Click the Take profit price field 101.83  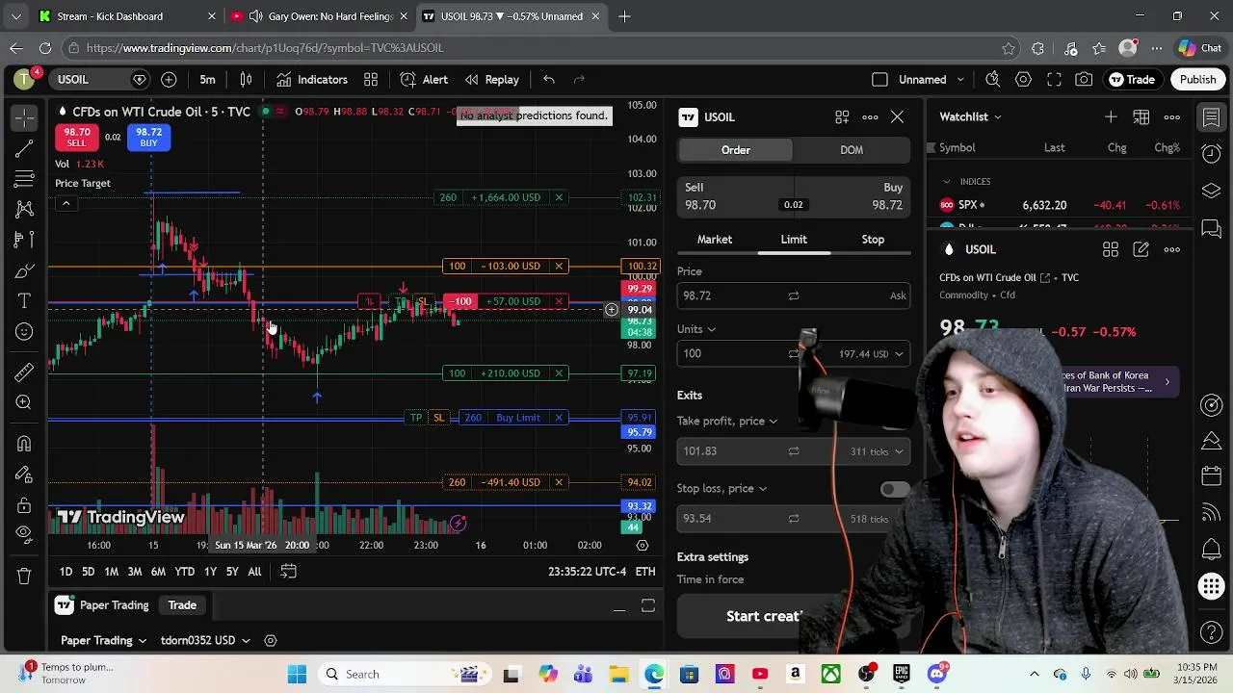pos(794,450)
